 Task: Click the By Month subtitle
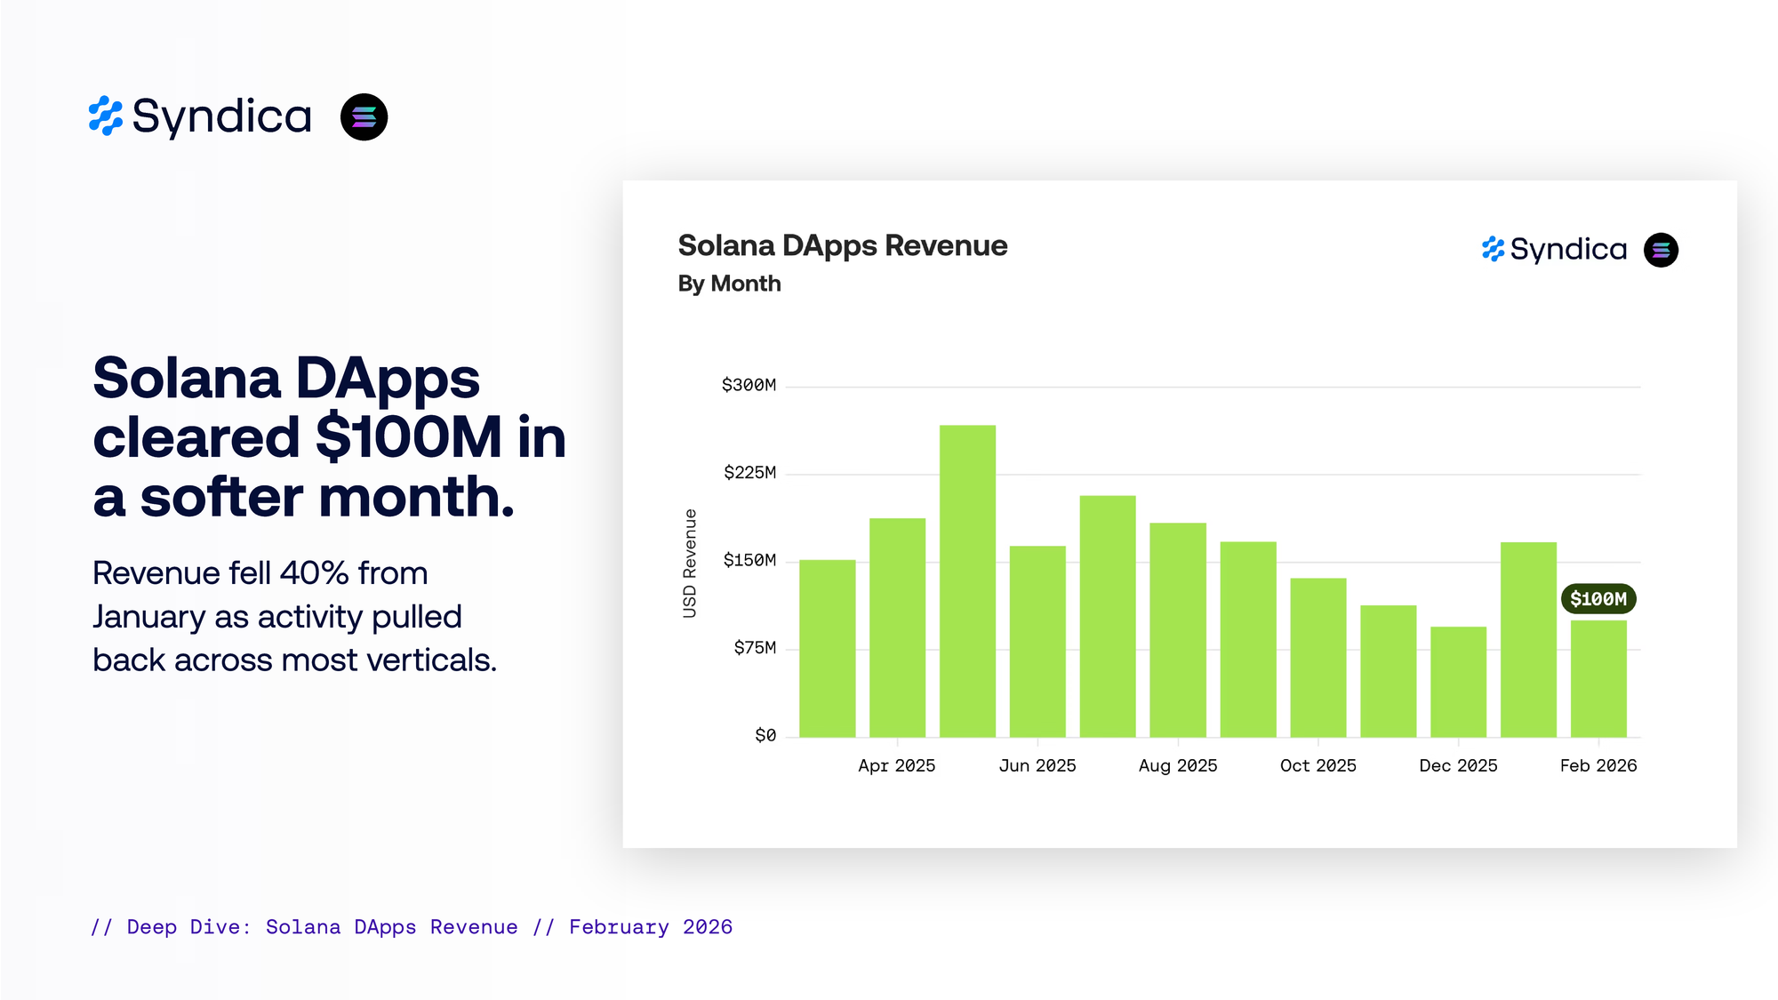[x=729, y=284]
